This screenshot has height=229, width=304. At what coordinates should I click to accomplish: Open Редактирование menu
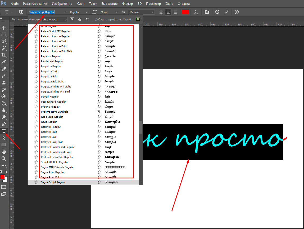35,4
